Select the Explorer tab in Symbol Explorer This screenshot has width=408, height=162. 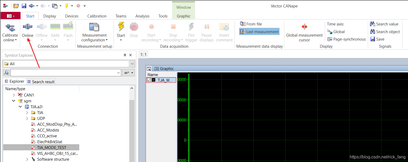pyautogui.click(x=15, y=81)
